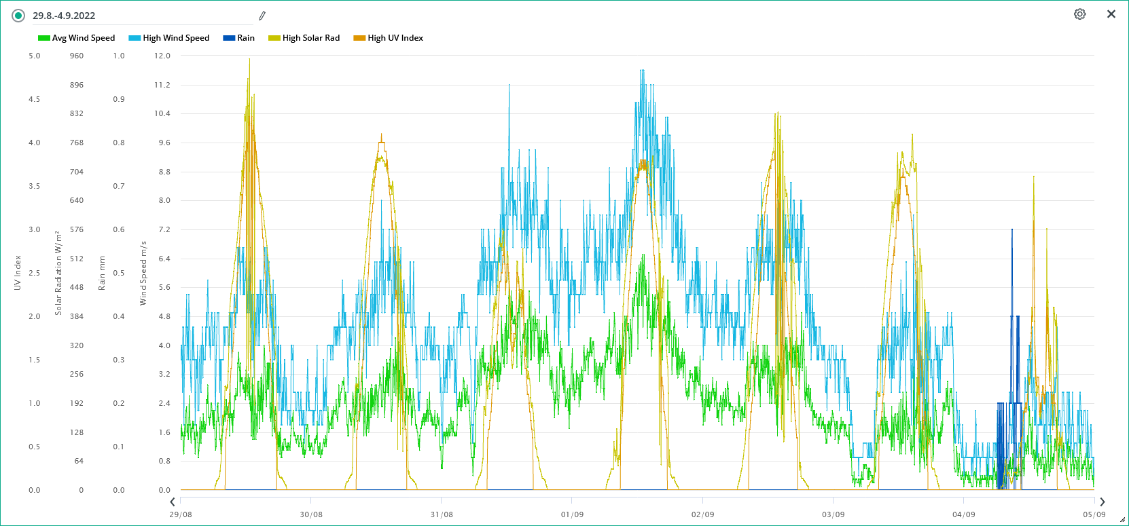Click the pencil edit icon beside date range
This screenshot has width=1129, height=526.
(262, 16)
